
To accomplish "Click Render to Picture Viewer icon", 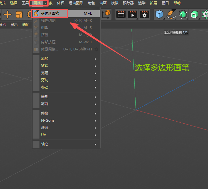I will [x=132, y=14].
